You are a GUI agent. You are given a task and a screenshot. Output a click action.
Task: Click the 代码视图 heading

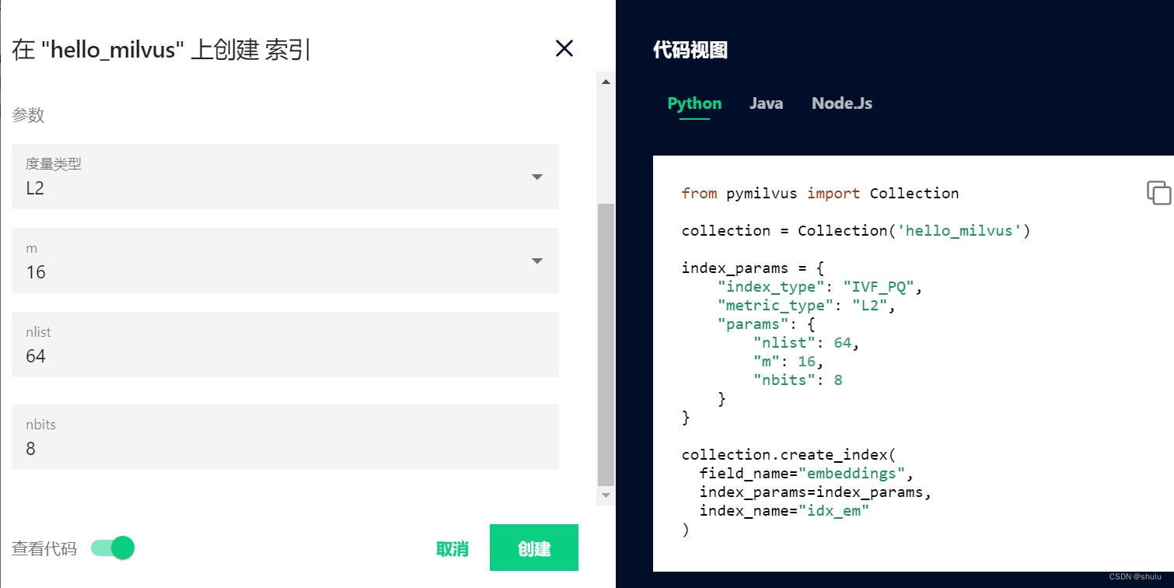coord(690,50)
